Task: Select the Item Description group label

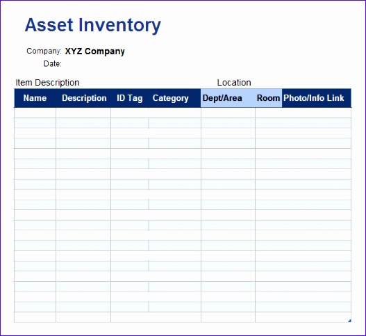Action: point(47,83)
